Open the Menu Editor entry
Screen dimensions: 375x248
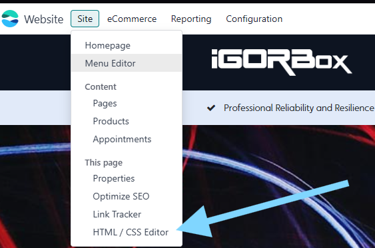pos(127,63)
